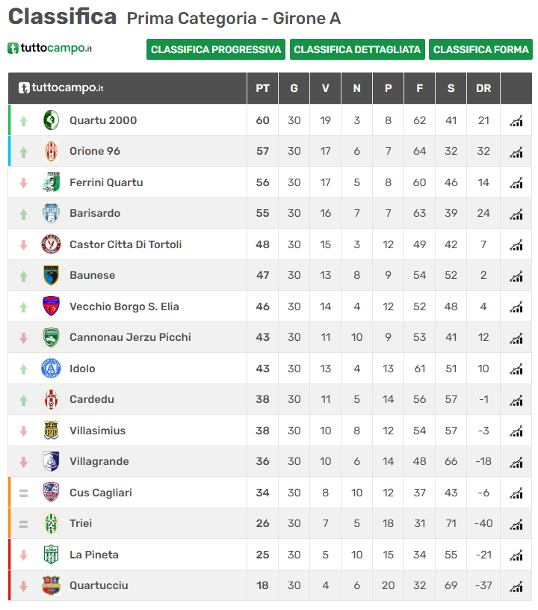
Task: Click the Idolo team crest
Action: tap(51, 369)
